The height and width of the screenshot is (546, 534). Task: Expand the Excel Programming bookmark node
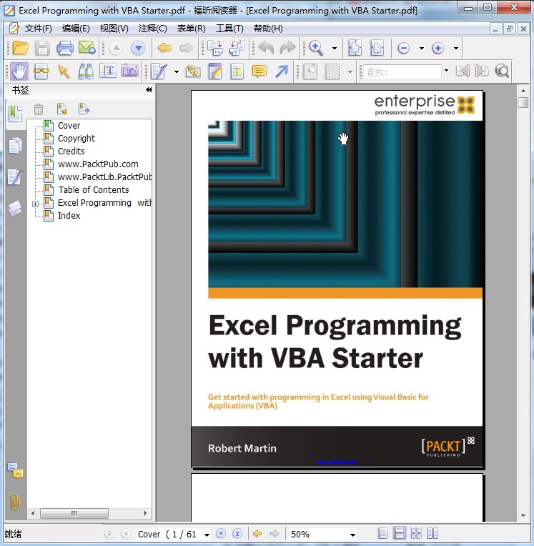[35, 204]
